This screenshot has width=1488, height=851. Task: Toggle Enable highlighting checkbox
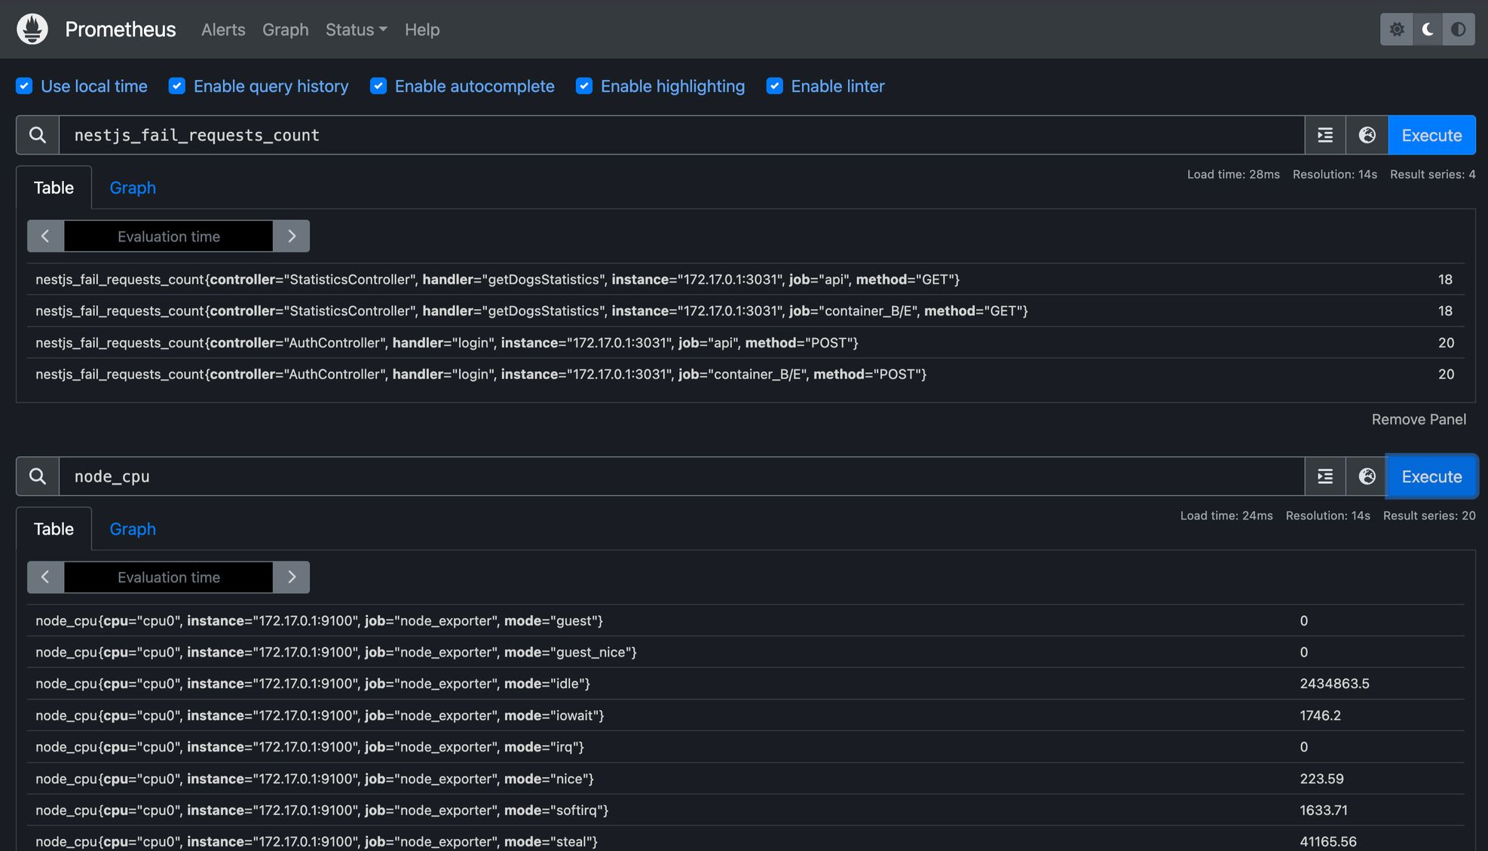tap(584, 86)
